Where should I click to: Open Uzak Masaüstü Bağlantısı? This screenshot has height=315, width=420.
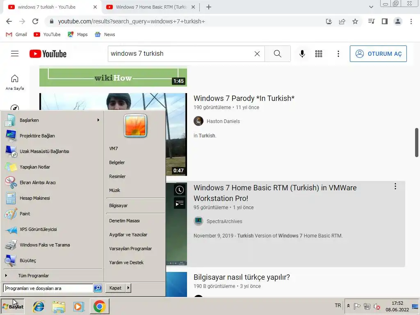click(x=53, y=152)
